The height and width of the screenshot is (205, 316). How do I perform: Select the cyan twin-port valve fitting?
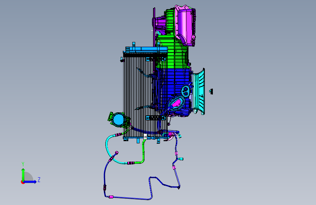186,90
